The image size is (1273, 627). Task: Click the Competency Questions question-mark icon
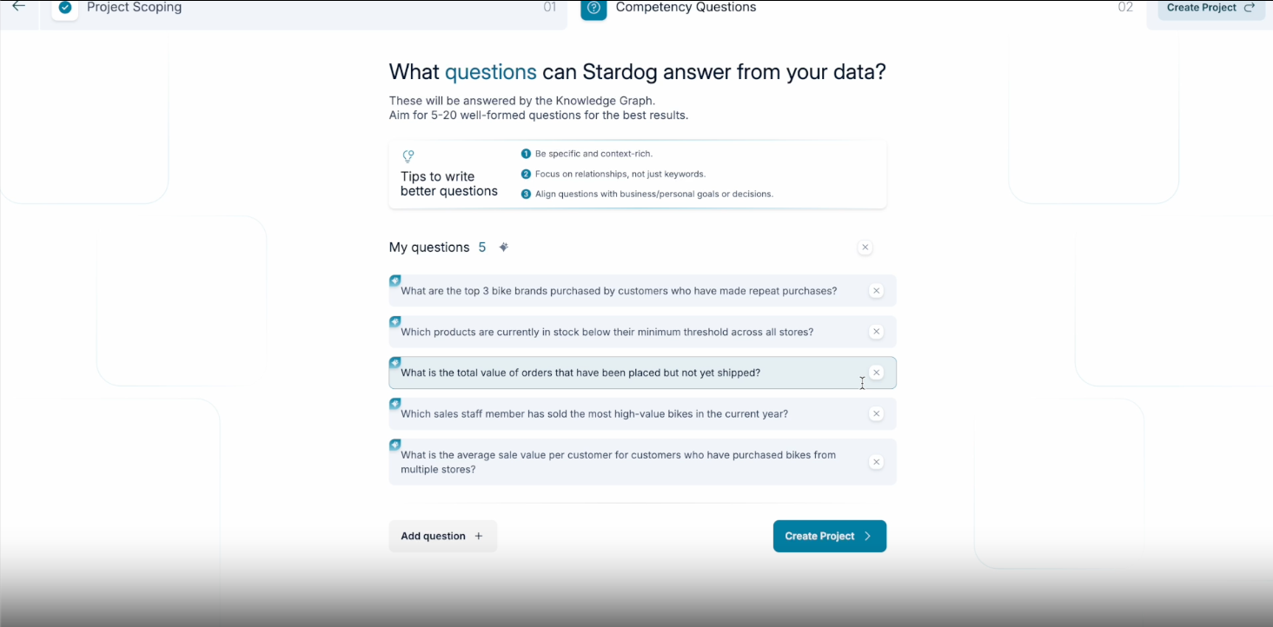click(x=593, y=8)
